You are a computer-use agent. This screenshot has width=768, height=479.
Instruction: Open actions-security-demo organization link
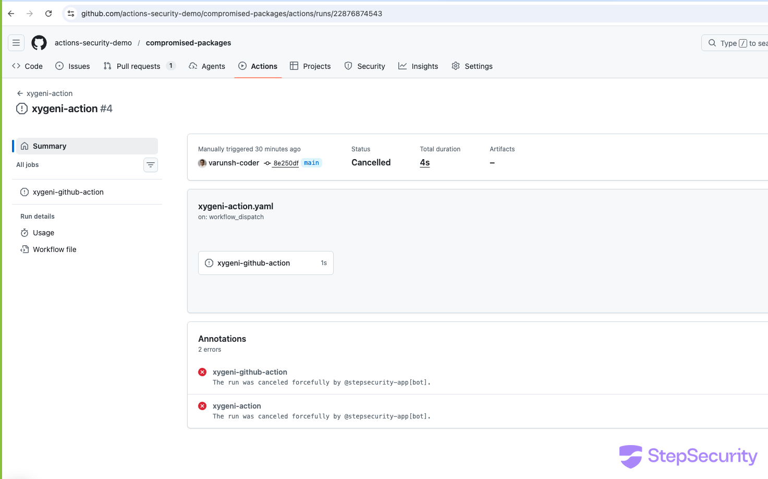pyautogui.click(x=93, y=43)
